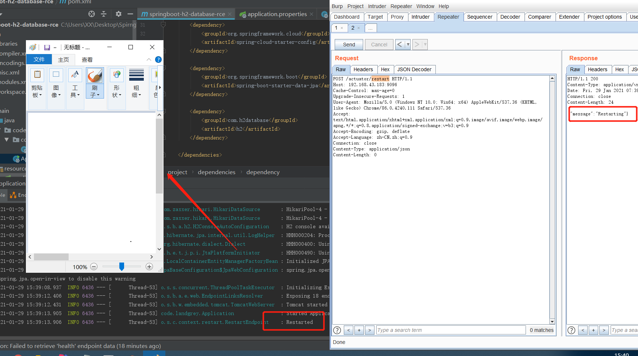The height and width of the screenshot is (356, 638).
Task: Open the response Headers view tab
Action: coord(597,69)
